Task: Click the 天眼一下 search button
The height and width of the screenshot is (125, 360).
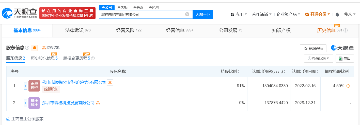Action: pos(203,14)
